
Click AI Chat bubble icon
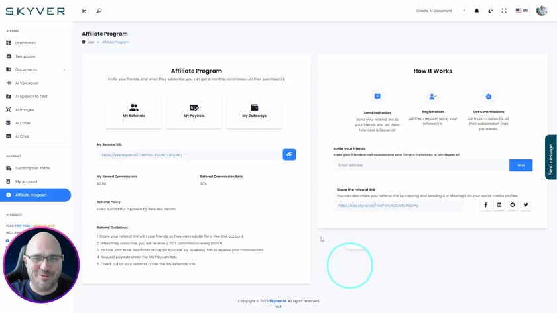tap(9, 136)
